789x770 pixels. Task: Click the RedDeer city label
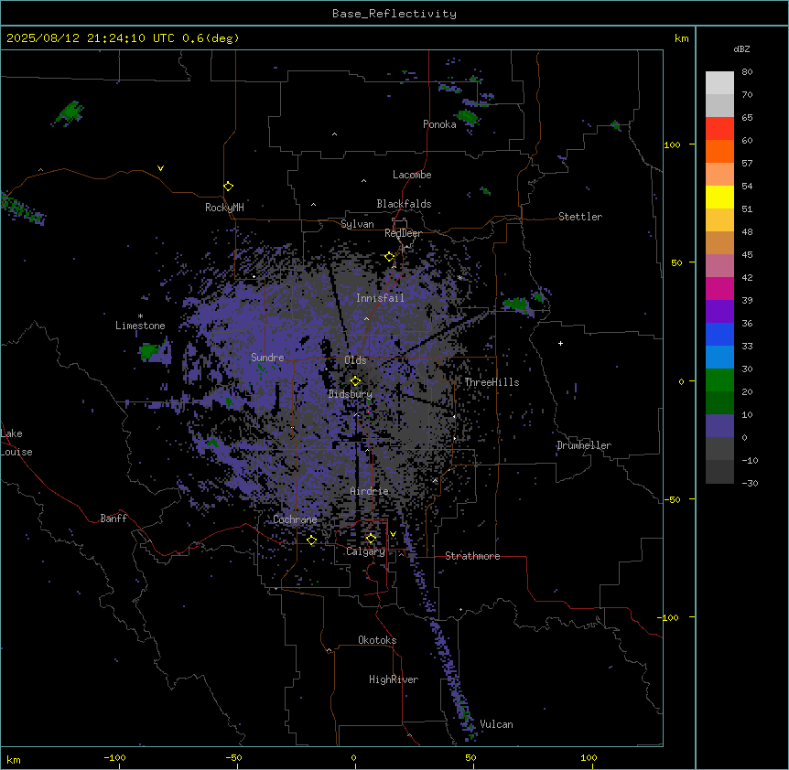[x=403, y=233]
